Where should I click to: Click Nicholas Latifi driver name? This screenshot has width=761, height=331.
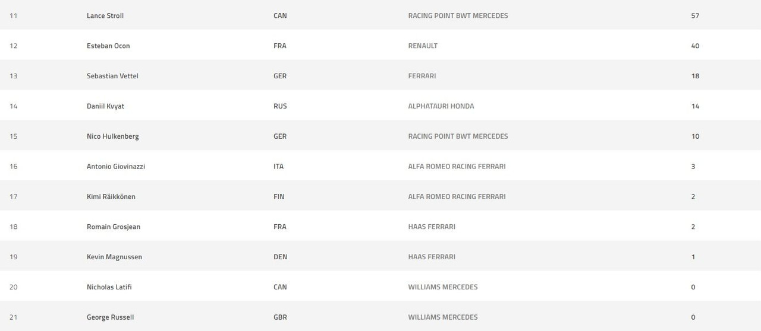[109, 287]
